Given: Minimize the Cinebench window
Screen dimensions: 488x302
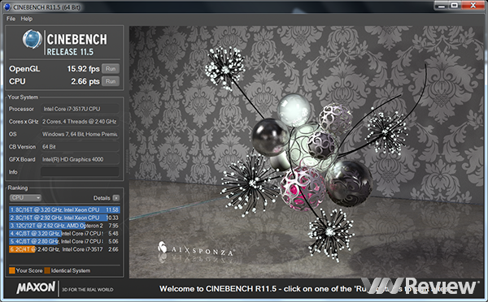Looking at the screenshot, I should pos(442,6).
